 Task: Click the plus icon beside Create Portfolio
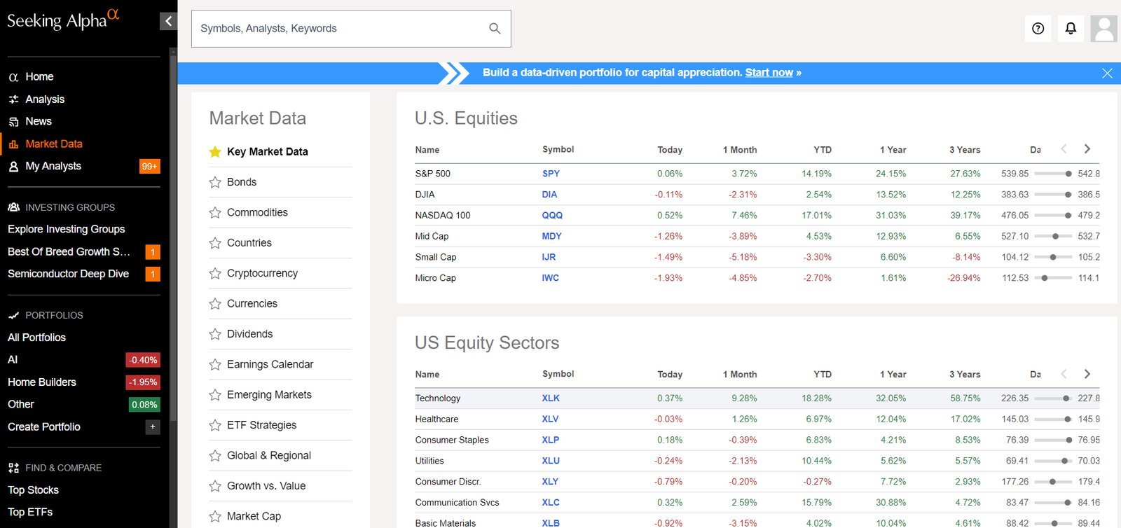coord(153,426)
